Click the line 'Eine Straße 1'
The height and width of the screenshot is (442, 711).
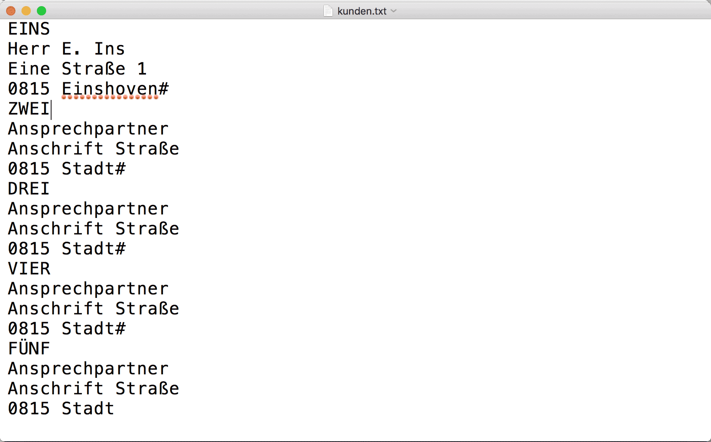pyautogui.click(x=77, y=69)
